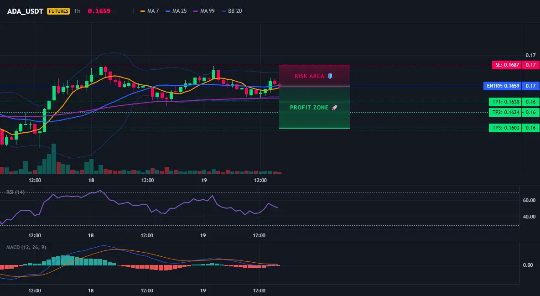Open the 1h timeframe selector
Screen dimensions: 540x296
coord(77,11)
